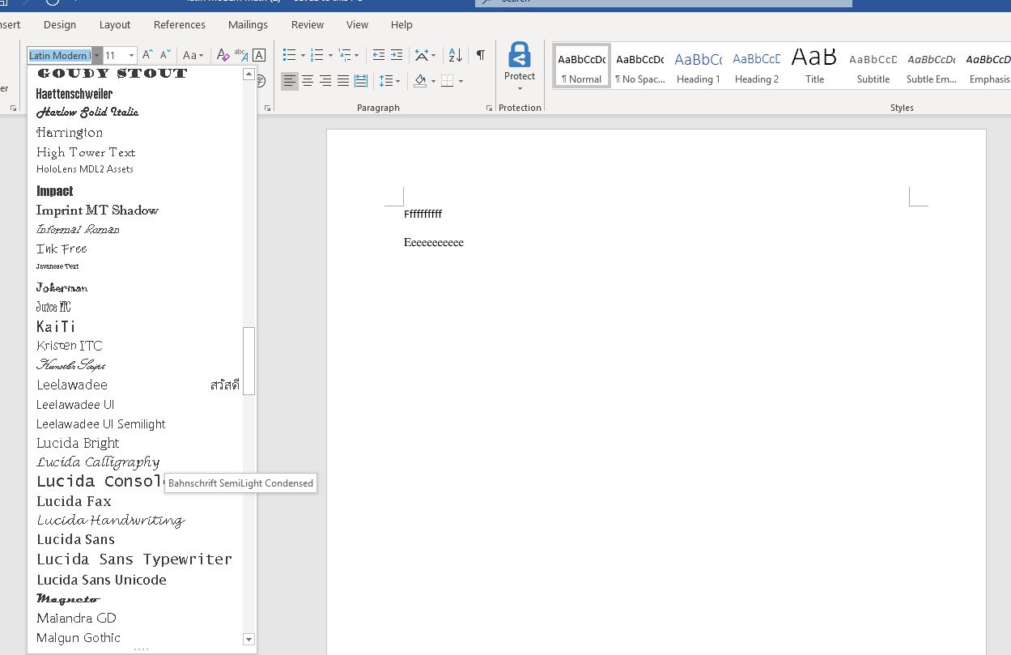Image resolution: width=1011 pixels, height=655 pixels.
Task: Click the font list scrollbar thumb
Action: [249, 360]
